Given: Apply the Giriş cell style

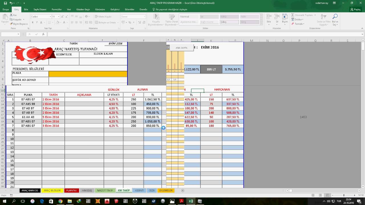Looking at the screenshot, I should click(250, 22).
